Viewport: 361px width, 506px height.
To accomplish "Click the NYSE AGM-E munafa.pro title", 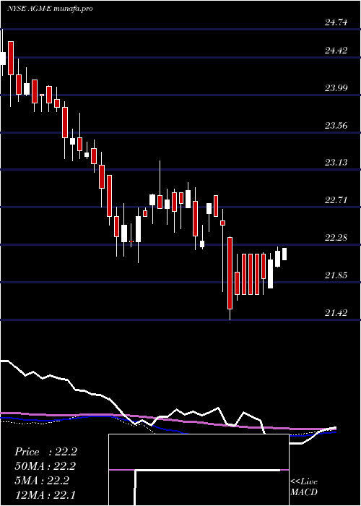I will pyautogui.click(x=50, y=9).
